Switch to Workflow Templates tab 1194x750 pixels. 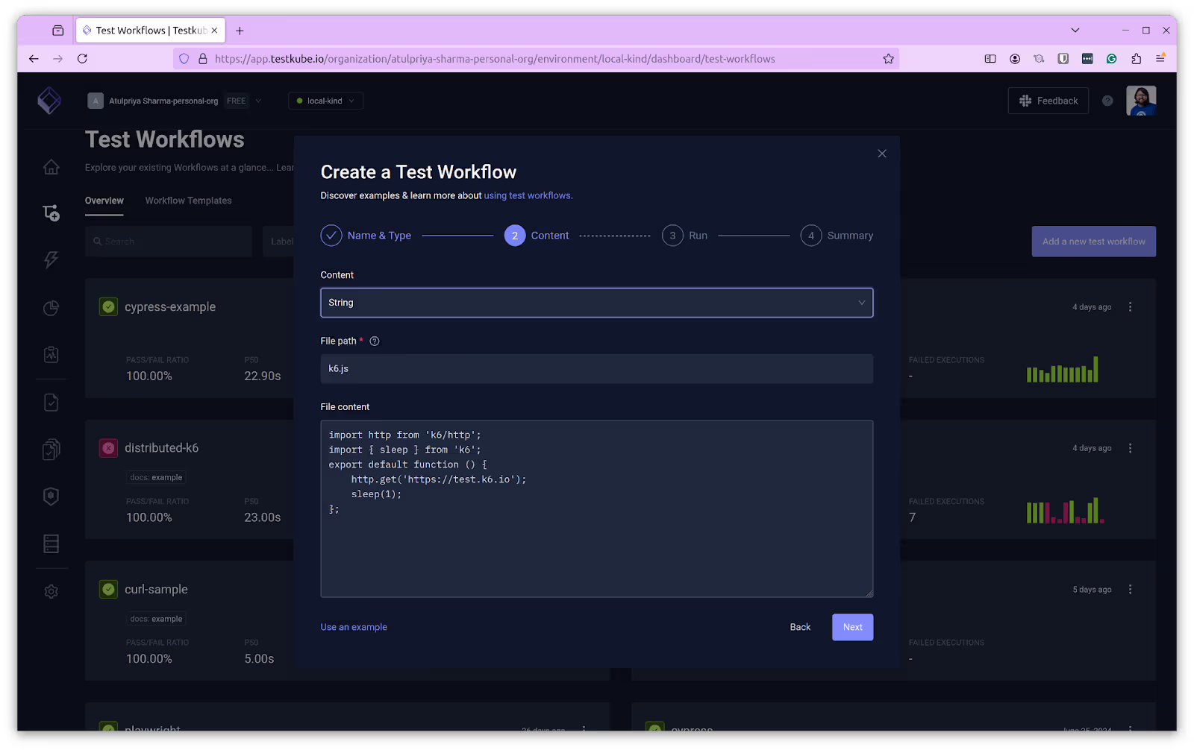pyautogui.click(x=189, y=201)
